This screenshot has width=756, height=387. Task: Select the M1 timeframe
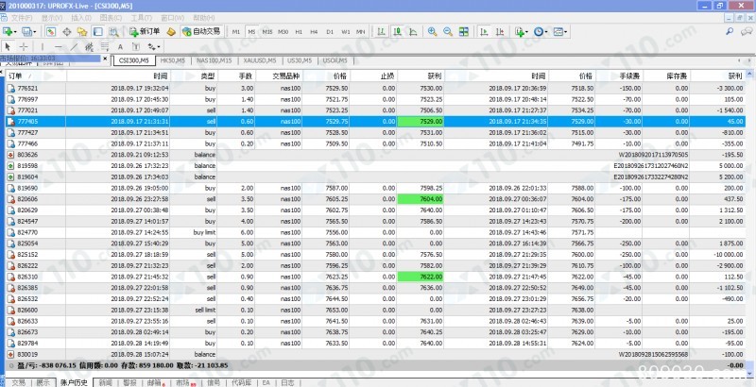point(235,32)
